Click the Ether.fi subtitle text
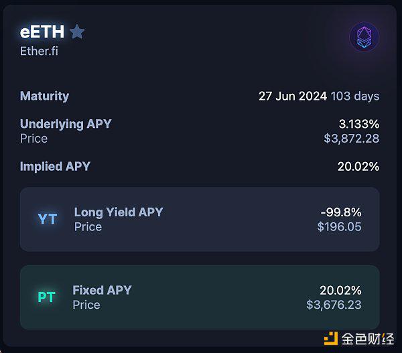The width and height of the screenshot is (402, 353). [x=39, y=50]
